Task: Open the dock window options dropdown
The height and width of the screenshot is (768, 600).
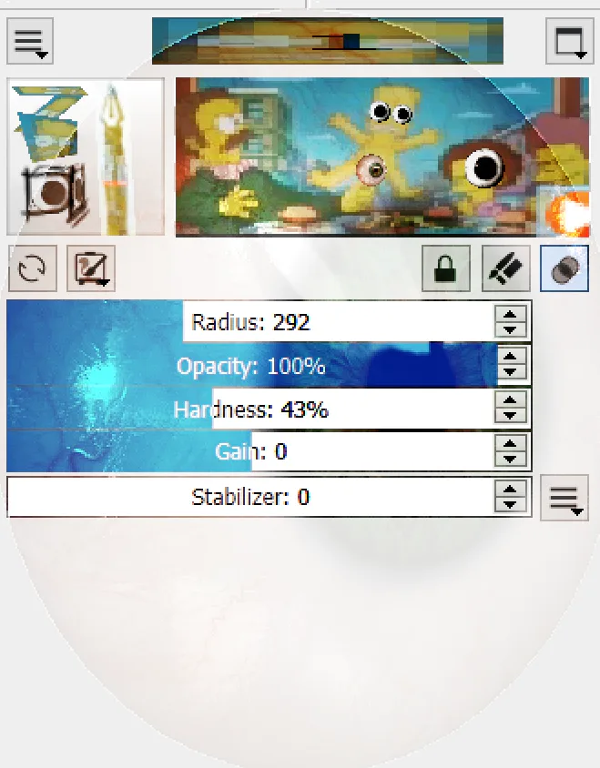Action: tap(569, 41)
